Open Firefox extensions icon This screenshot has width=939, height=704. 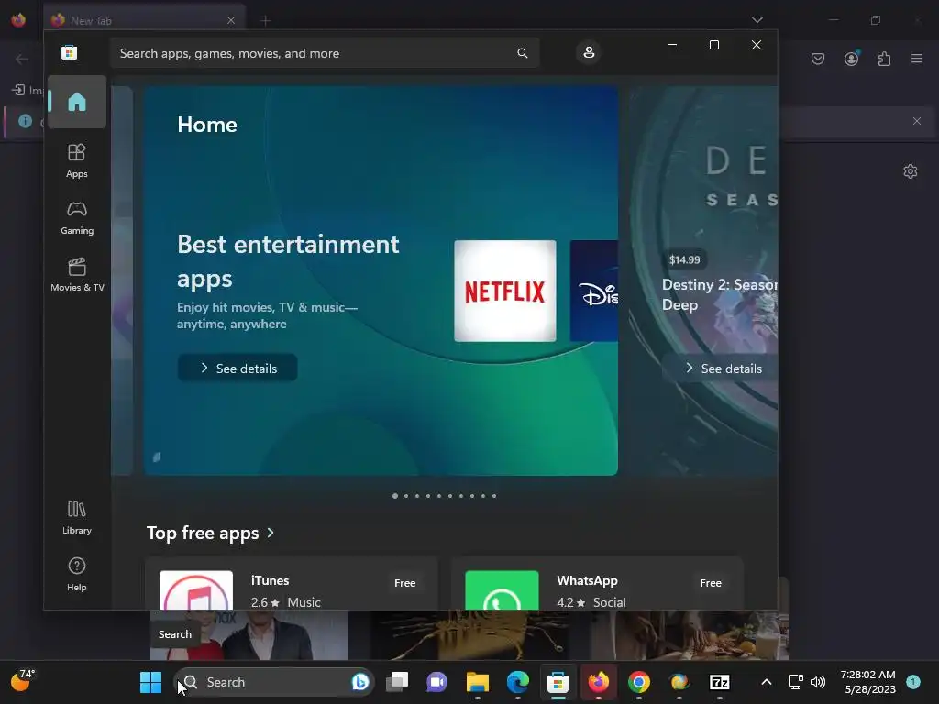[x=884, y=59]
